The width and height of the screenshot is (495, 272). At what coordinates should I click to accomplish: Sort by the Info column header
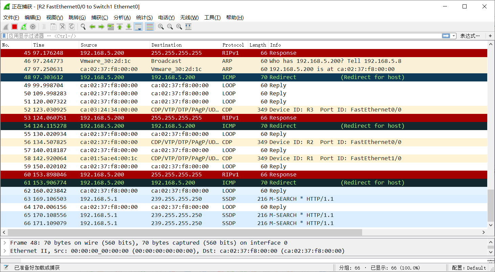pos(378,45)
